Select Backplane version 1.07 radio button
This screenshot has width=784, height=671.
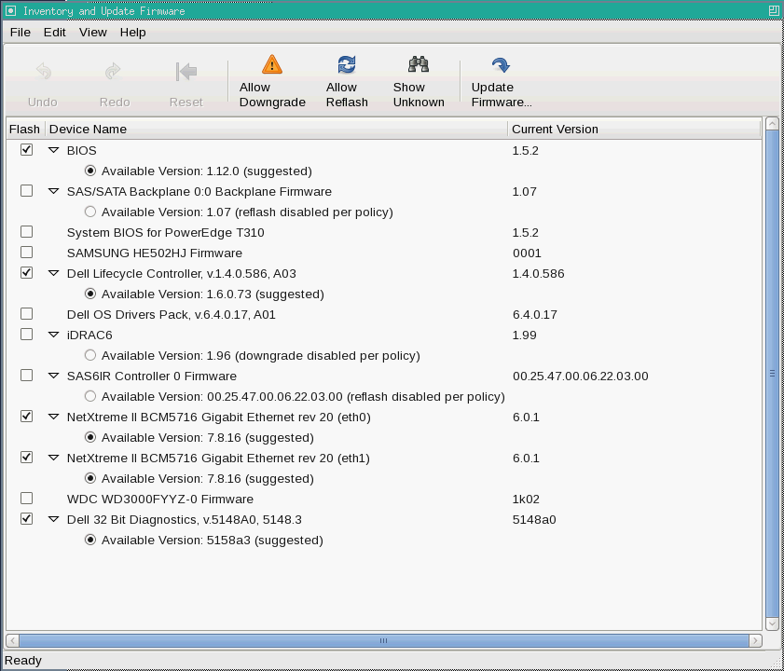click(90, 212)
